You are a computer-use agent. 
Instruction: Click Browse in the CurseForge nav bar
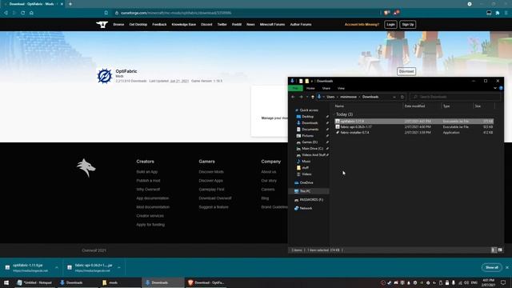tap(118, 25)
